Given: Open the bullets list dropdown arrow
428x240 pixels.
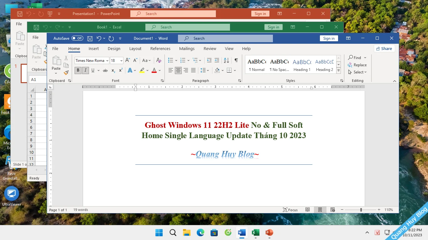Looking at the screenshot, I should [176, 60].
